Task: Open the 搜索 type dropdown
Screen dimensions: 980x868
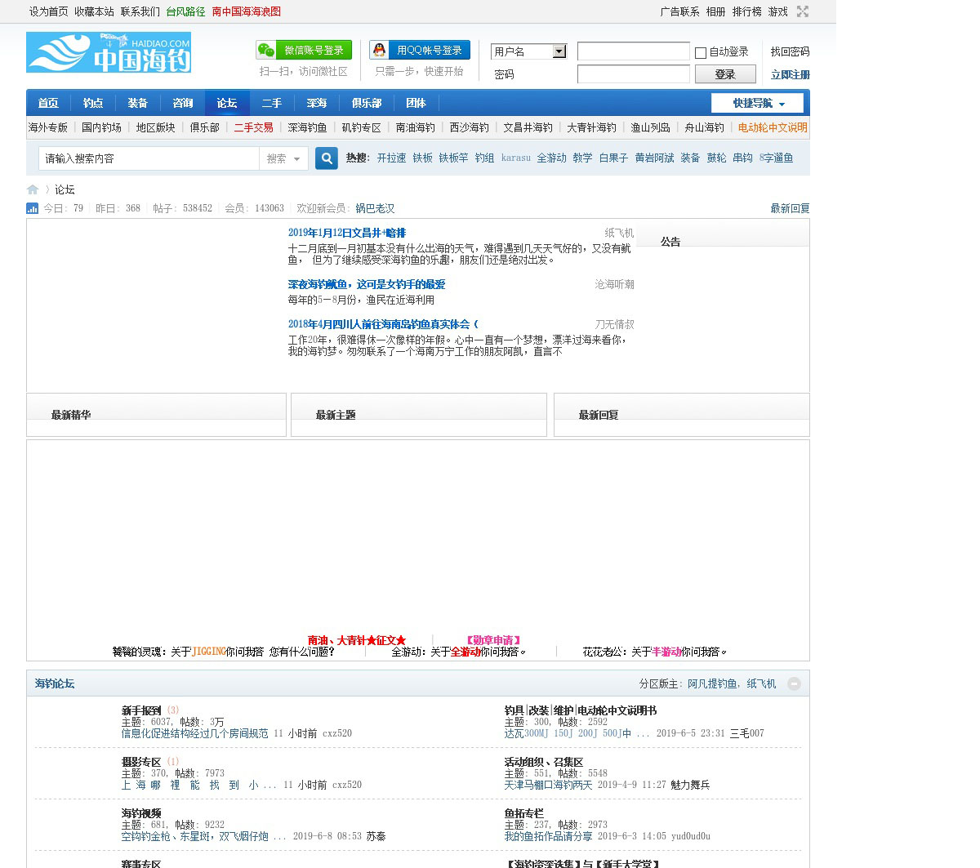Action: (x=283, y=158)
